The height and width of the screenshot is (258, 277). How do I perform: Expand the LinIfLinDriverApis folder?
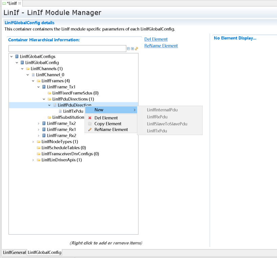point(33,160)
